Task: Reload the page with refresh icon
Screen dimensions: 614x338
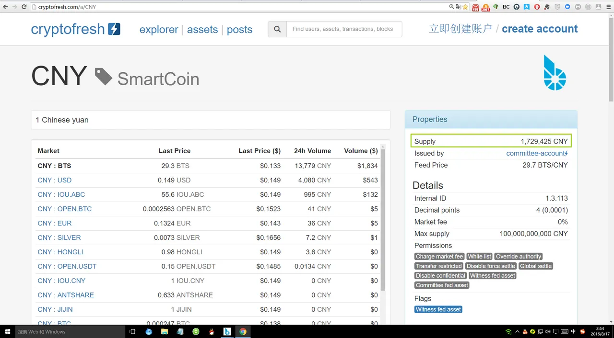Action: (24, 7)
